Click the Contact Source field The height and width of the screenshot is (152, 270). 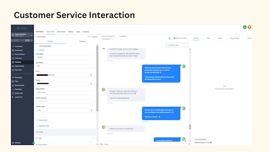tap(65, 101)
